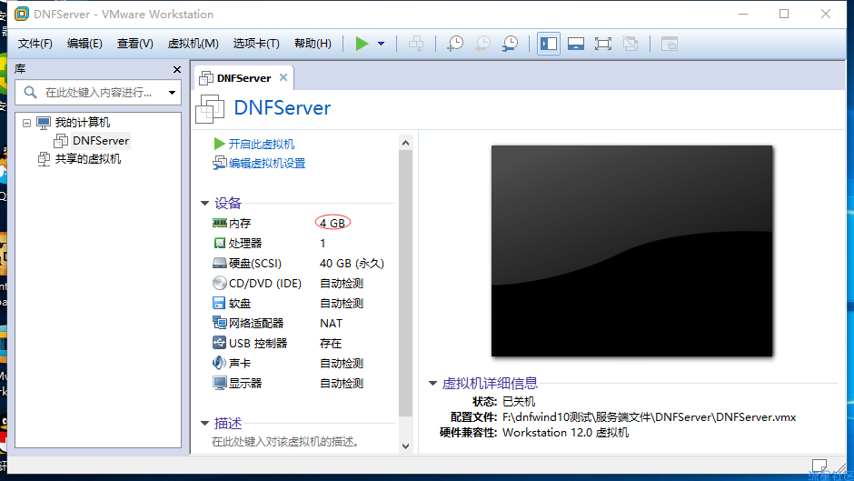Click the 处理器 value 1
The height and width of the screenshot is (481, 854).
point(323,243)
